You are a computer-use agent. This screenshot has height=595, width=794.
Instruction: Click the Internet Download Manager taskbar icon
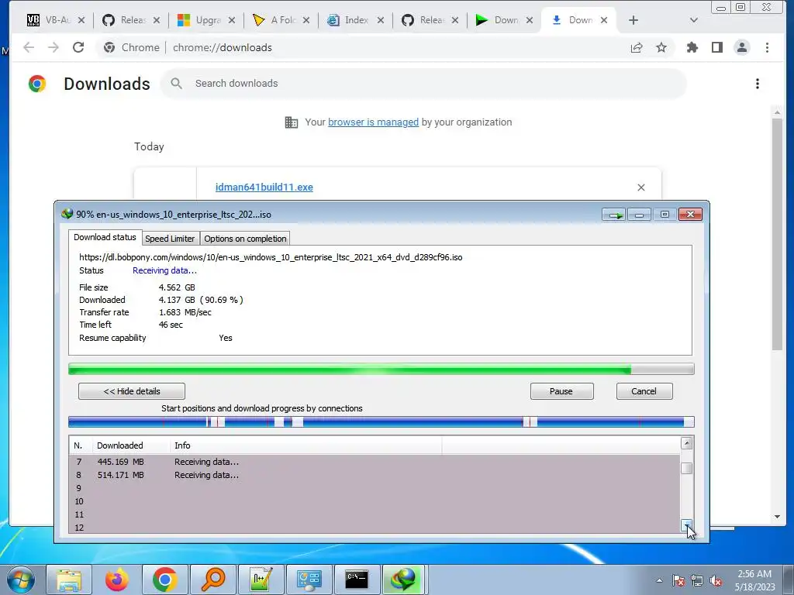(x=403, y=580)
